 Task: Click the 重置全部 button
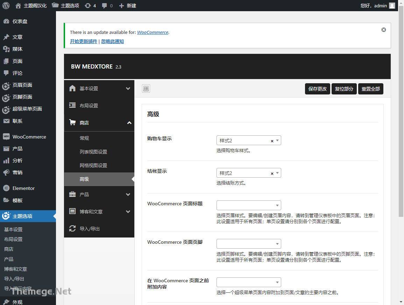point(370,89)
